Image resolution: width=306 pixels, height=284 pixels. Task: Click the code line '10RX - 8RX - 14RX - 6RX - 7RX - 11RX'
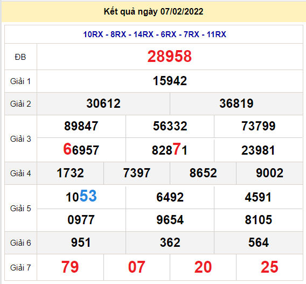(x=155, y=34)
